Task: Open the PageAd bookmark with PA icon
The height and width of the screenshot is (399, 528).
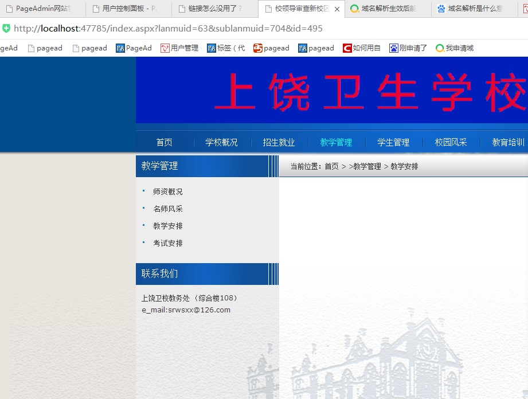Action: tap(134, 48)
